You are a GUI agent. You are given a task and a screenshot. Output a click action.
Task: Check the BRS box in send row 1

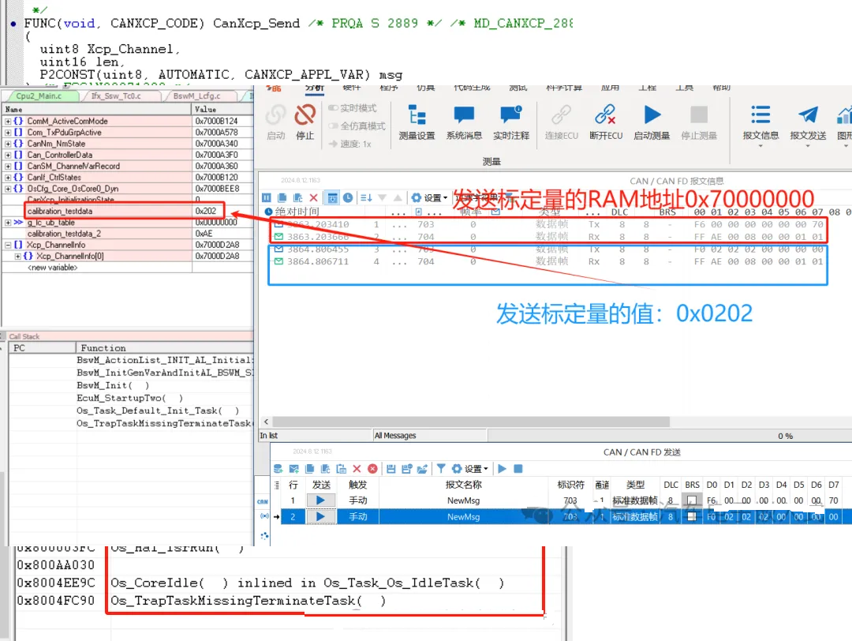pyautogui.click(x=692, y=500)
